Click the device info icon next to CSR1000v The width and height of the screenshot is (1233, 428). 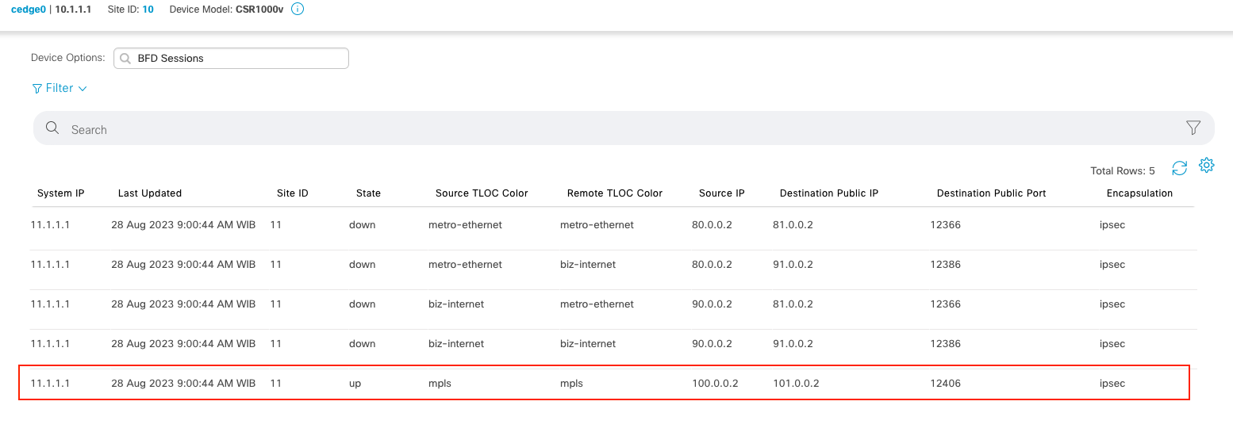[x=298, y=10]
